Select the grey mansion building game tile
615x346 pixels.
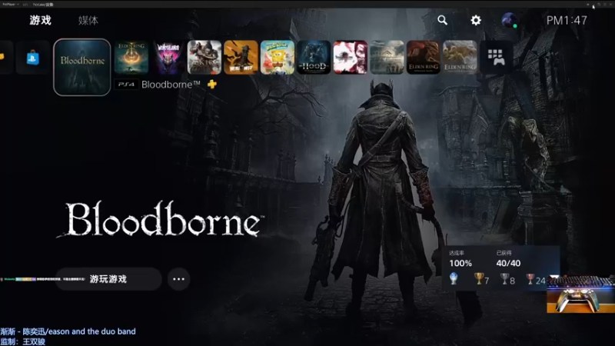tap(387, 57)
